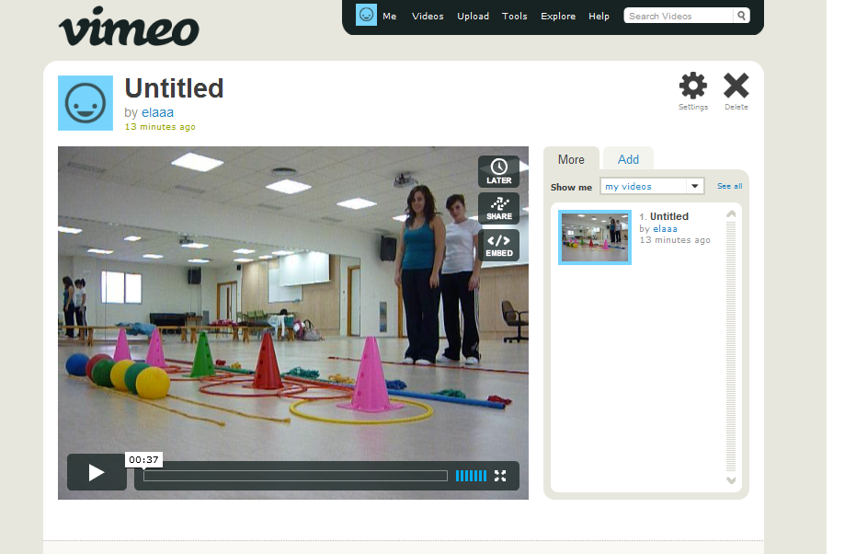
Task: Click the '13 minutes ago' text under title
Action: (160, 127)
